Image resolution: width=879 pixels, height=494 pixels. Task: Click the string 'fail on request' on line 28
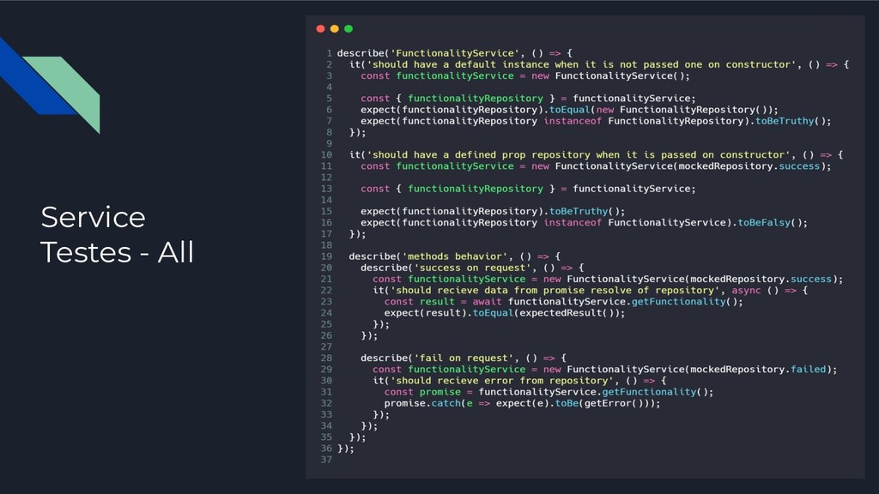[464, 358]
